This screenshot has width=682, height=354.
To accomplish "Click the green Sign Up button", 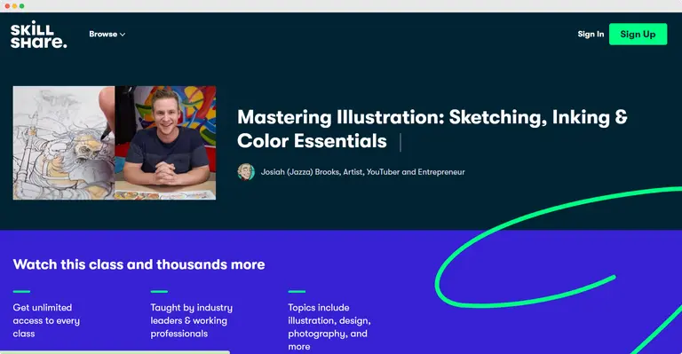I will point(638,35).
